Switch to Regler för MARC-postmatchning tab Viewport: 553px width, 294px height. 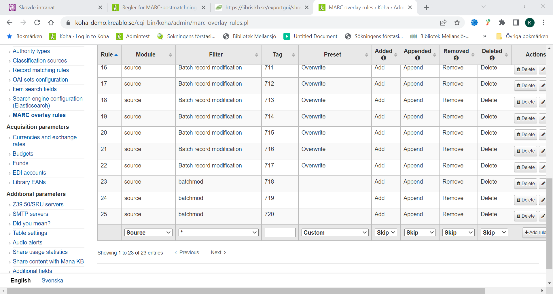pyautogui.click(x=159, y=7)
